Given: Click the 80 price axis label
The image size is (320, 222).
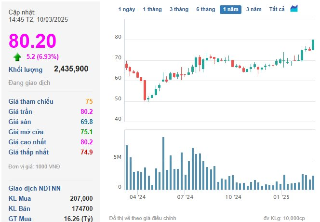Looking at the screenshot, I should pyautogui.click(x=118, y=37).
